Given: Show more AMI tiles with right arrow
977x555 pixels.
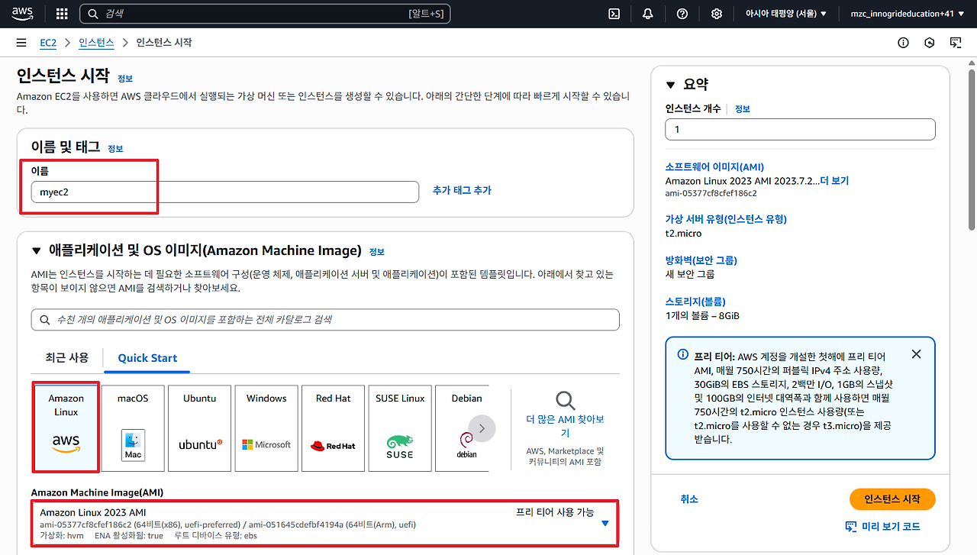Looking at the screenshot, I should pos(482,428).
